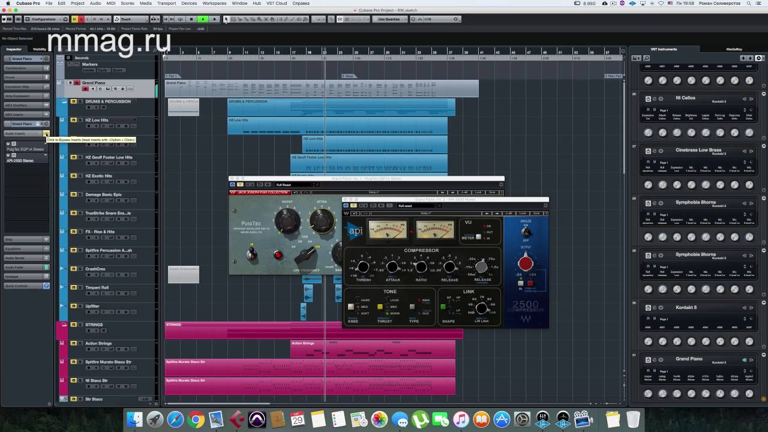Open the Devices menu

[189, 3]
